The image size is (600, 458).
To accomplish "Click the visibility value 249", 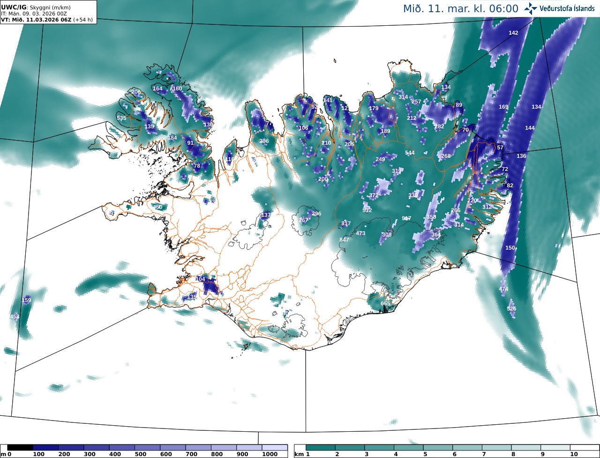I will point(380,159).
